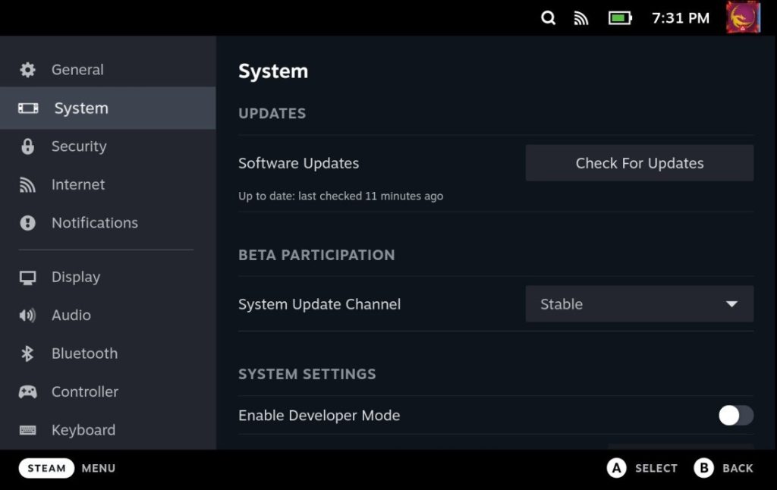Open the General settings section
Viewport: 777px width, 490px height.
pos(108,70)
